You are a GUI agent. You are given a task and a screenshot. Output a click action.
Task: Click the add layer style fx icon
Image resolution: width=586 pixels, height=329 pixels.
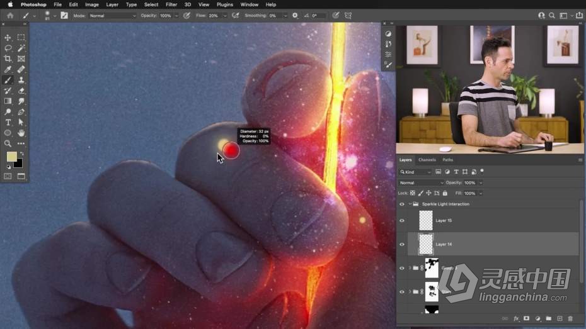pos(515,318)
